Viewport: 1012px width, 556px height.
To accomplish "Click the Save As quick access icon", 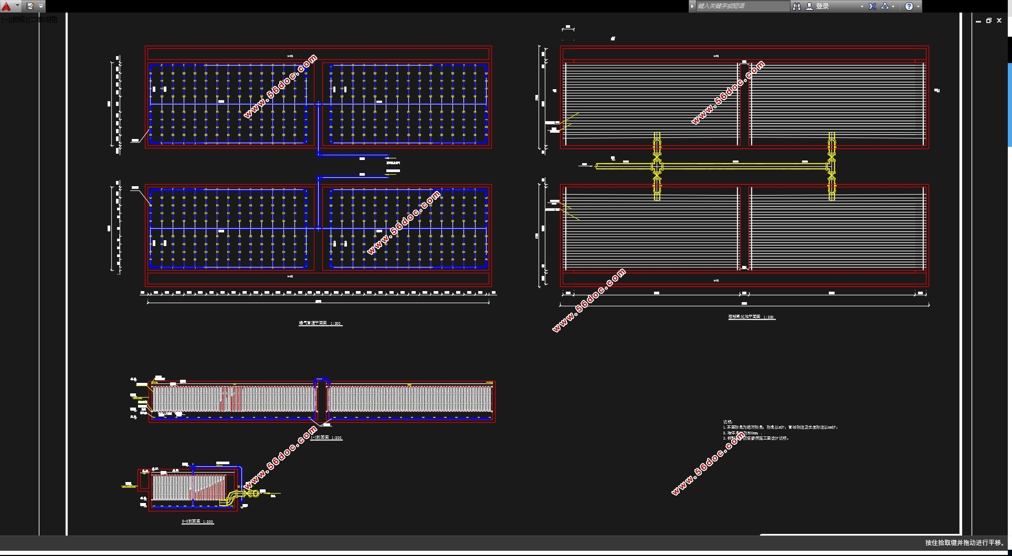I will [x=30, y=6].
